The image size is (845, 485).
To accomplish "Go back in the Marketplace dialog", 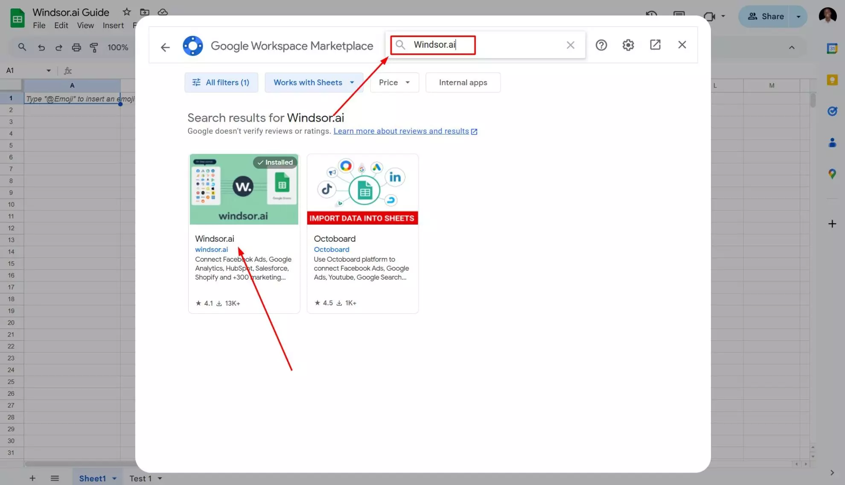I will coord(165,47).
